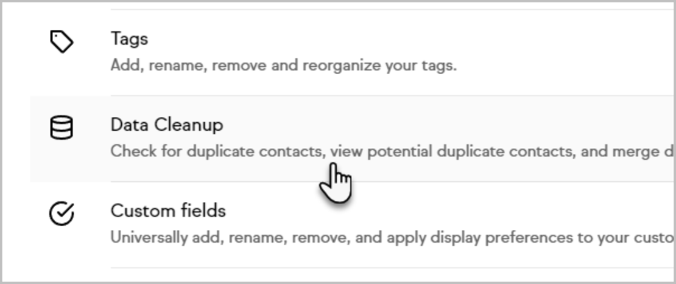Open the Custom fields heading
This screenshot has width=676, height=284.
click(x=168, y=211)
